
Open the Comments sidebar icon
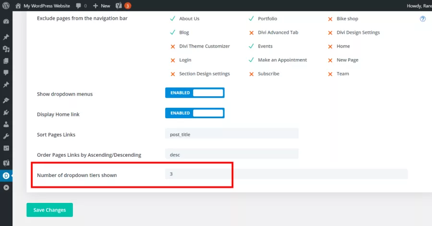(x=6, y=73)
